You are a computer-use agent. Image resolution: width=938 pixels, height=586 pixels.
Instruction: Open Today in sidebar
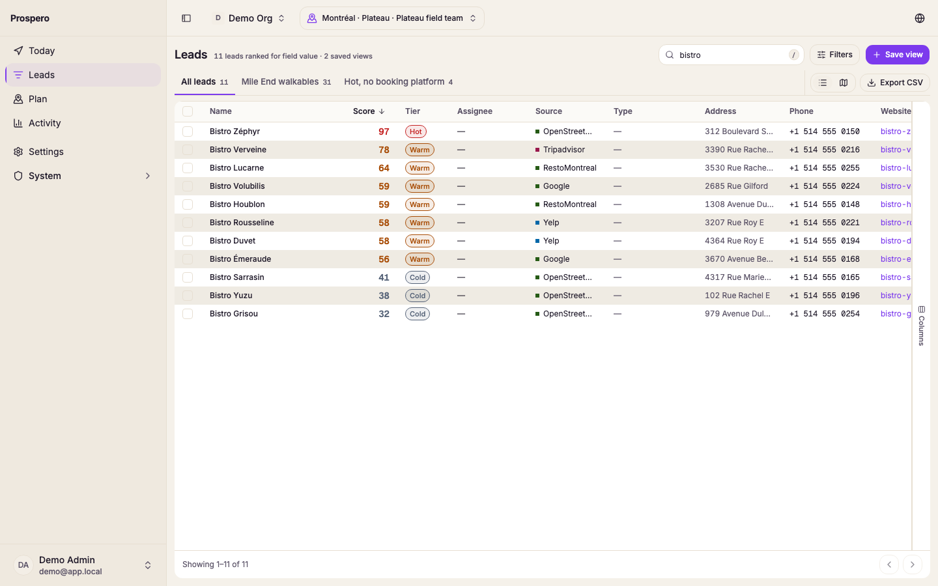click(x=83, y=51)
